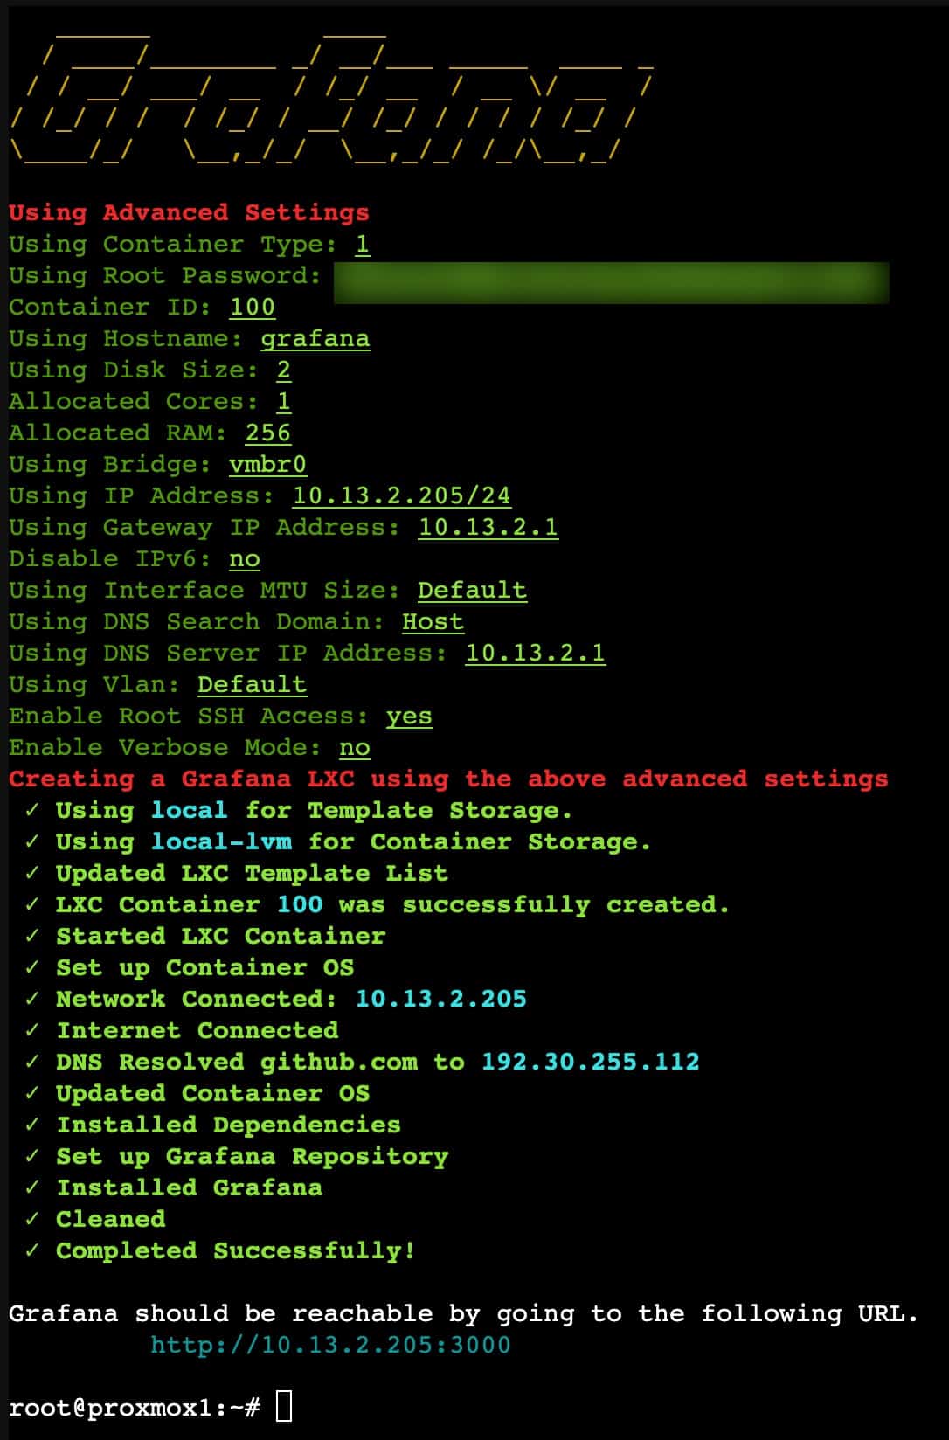This screenshot has height=1440, width=949.
Task: Open the http://10.13.2.205:3000 Grafana URL
Action: tap(330, 1345)
